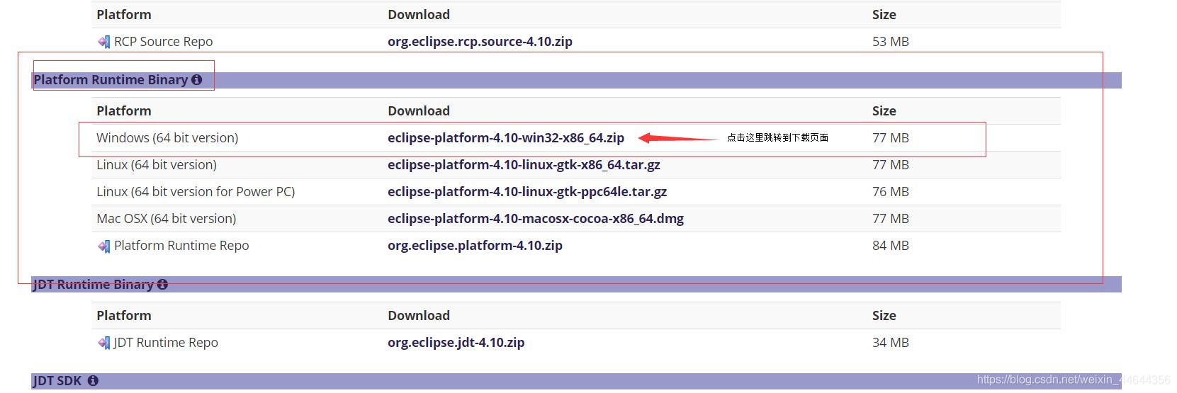Click the 34 MB size value

tap(891, 343)
